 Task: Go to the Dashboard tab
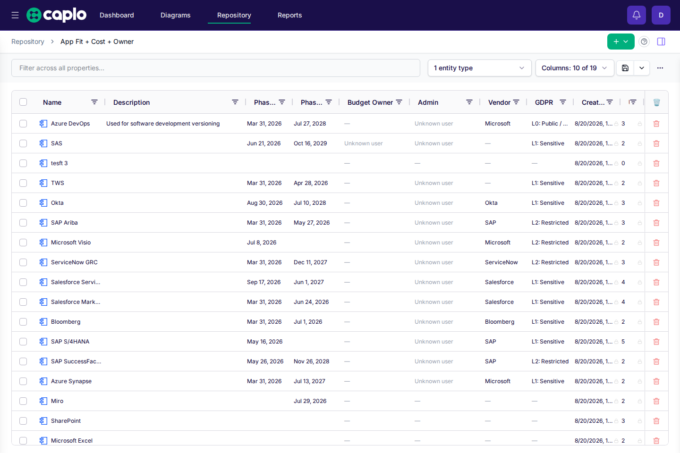(x=117, y=15)
